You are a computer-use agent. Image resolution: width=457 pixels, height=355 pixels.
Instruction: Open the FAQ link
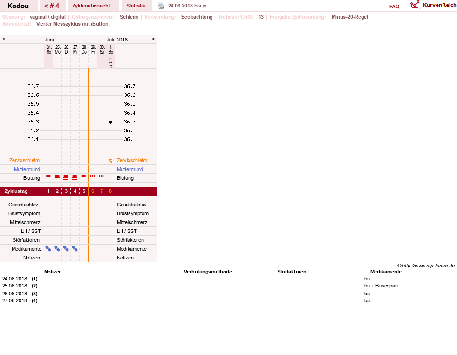[x=394, y=7]
